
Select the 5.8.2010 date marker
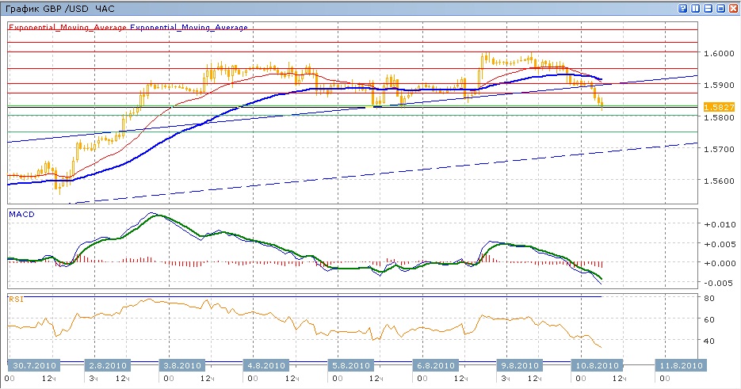[x=350, y=366]
